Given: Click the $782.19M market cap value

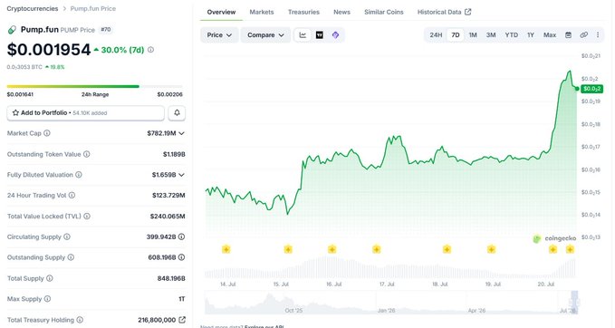Looking at the screenshot, I should (x=161, y=133).
